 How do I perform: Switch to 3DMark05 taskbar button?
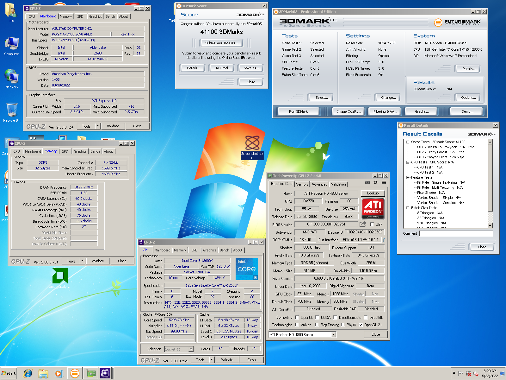[x=75, y=374]
